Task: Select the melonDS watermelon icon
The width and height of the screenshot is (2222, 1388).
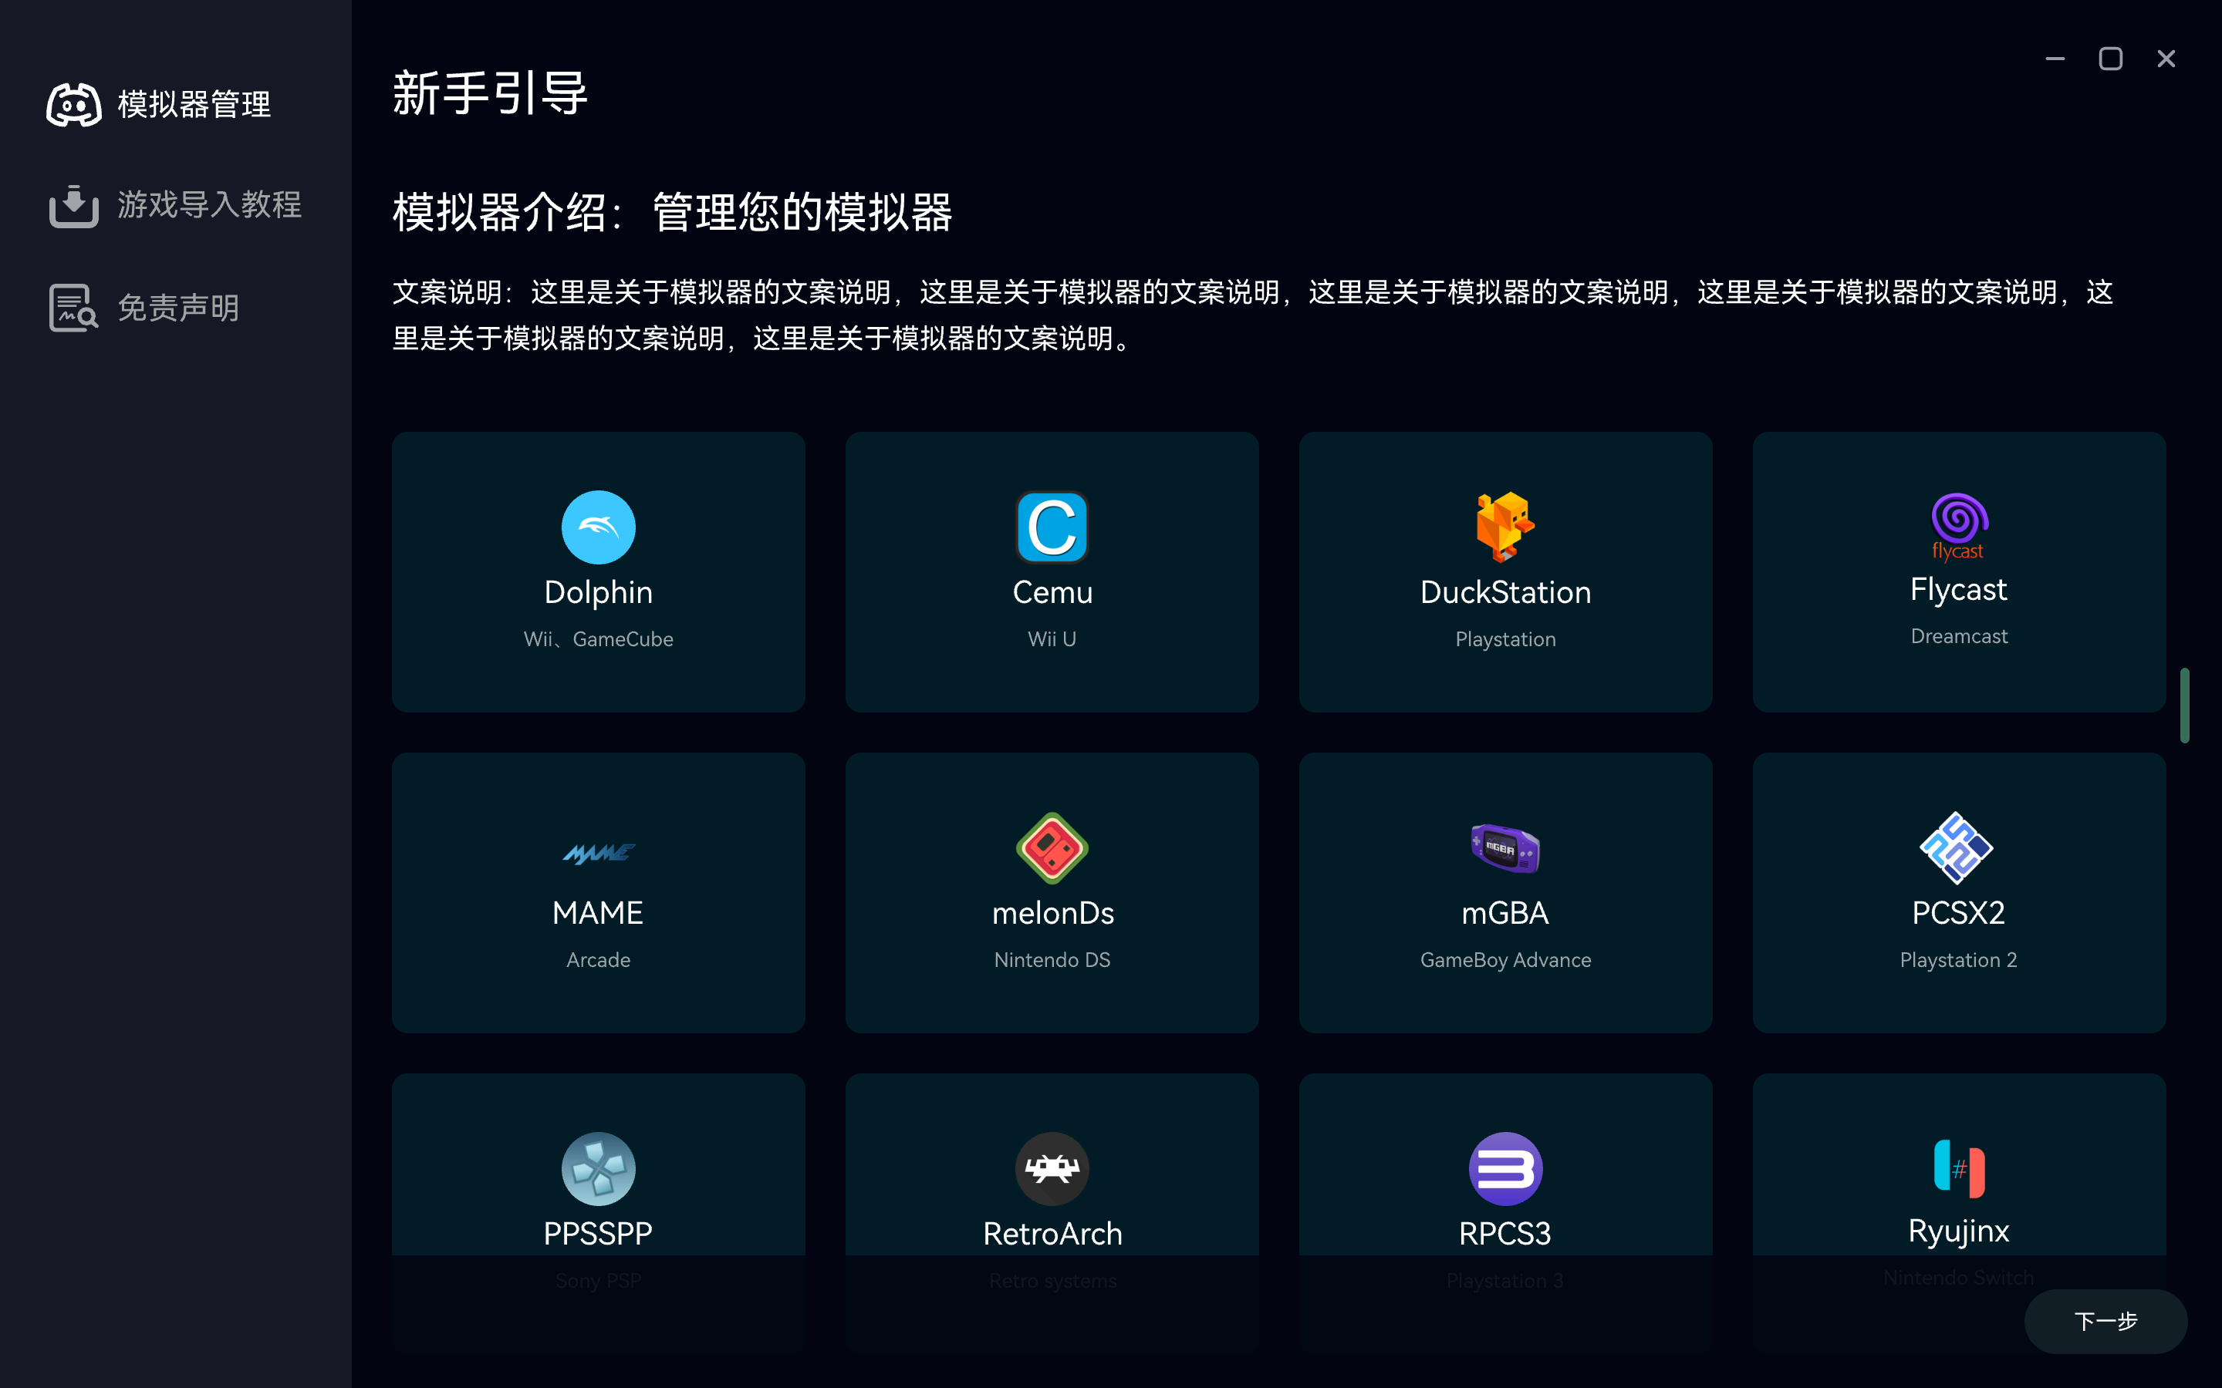Action: tap(1052, 848)
